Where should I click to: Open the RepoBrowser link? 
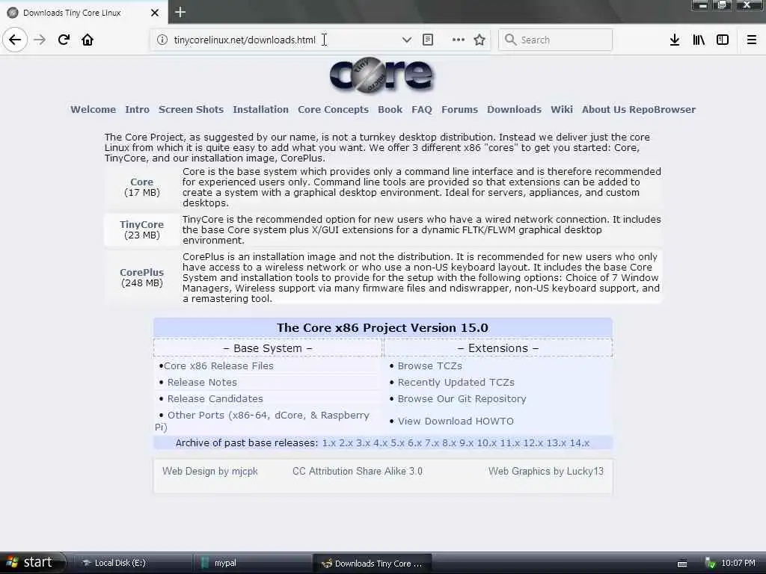(x=663, y=109)
